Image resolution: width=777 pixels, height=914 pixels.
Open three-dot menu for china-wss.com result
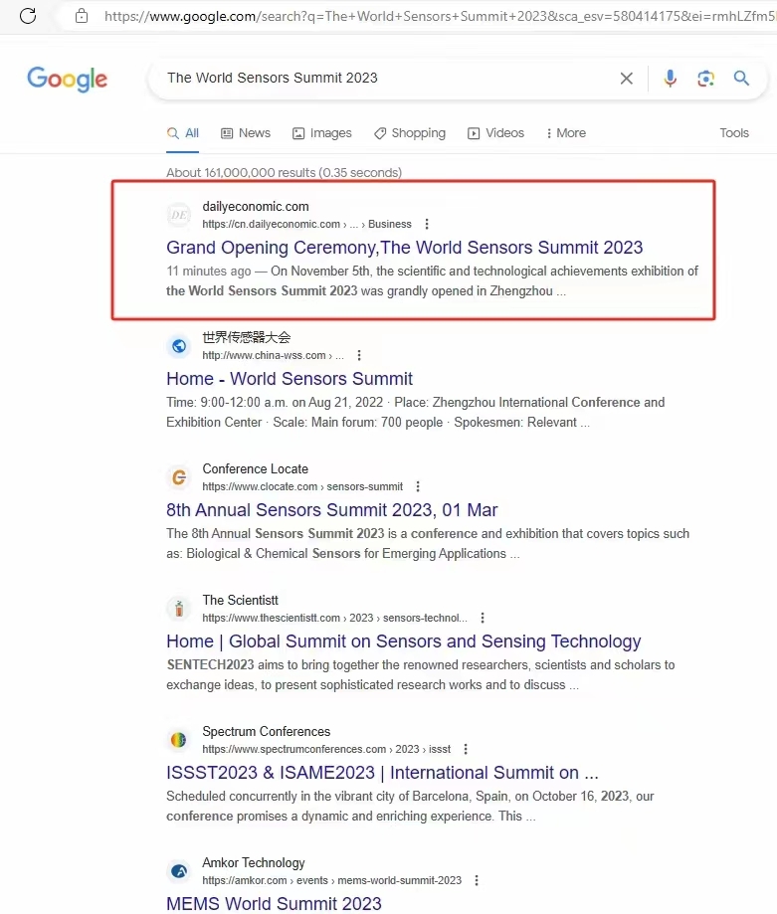(359, 355)
